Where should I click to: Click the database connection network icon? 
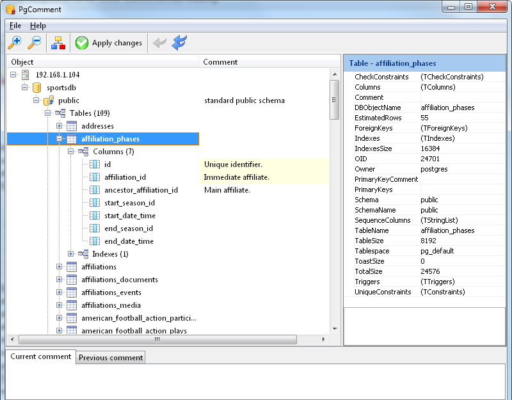tap(58, 43)
